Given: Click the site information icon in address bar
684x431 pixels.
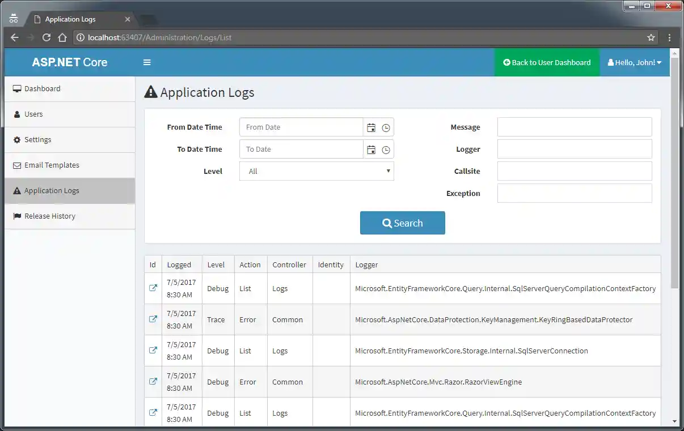Looking at the screenshot, I should (80, 37).
